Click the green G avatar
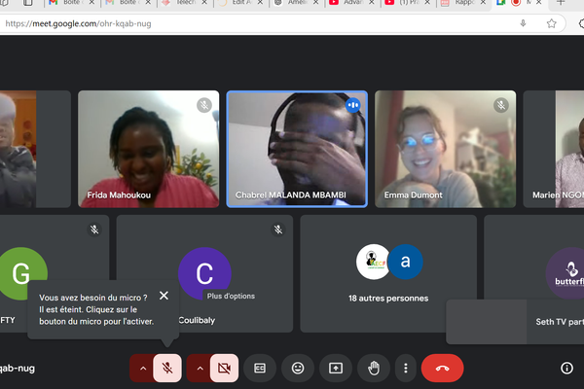This screenshot has height=389, width=584. click(x=20, y=273)
